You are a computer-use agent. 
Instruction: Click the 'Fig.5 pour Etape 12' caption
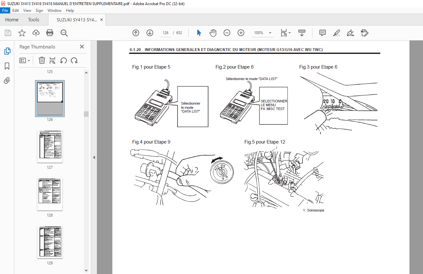[x=265, y=142]
